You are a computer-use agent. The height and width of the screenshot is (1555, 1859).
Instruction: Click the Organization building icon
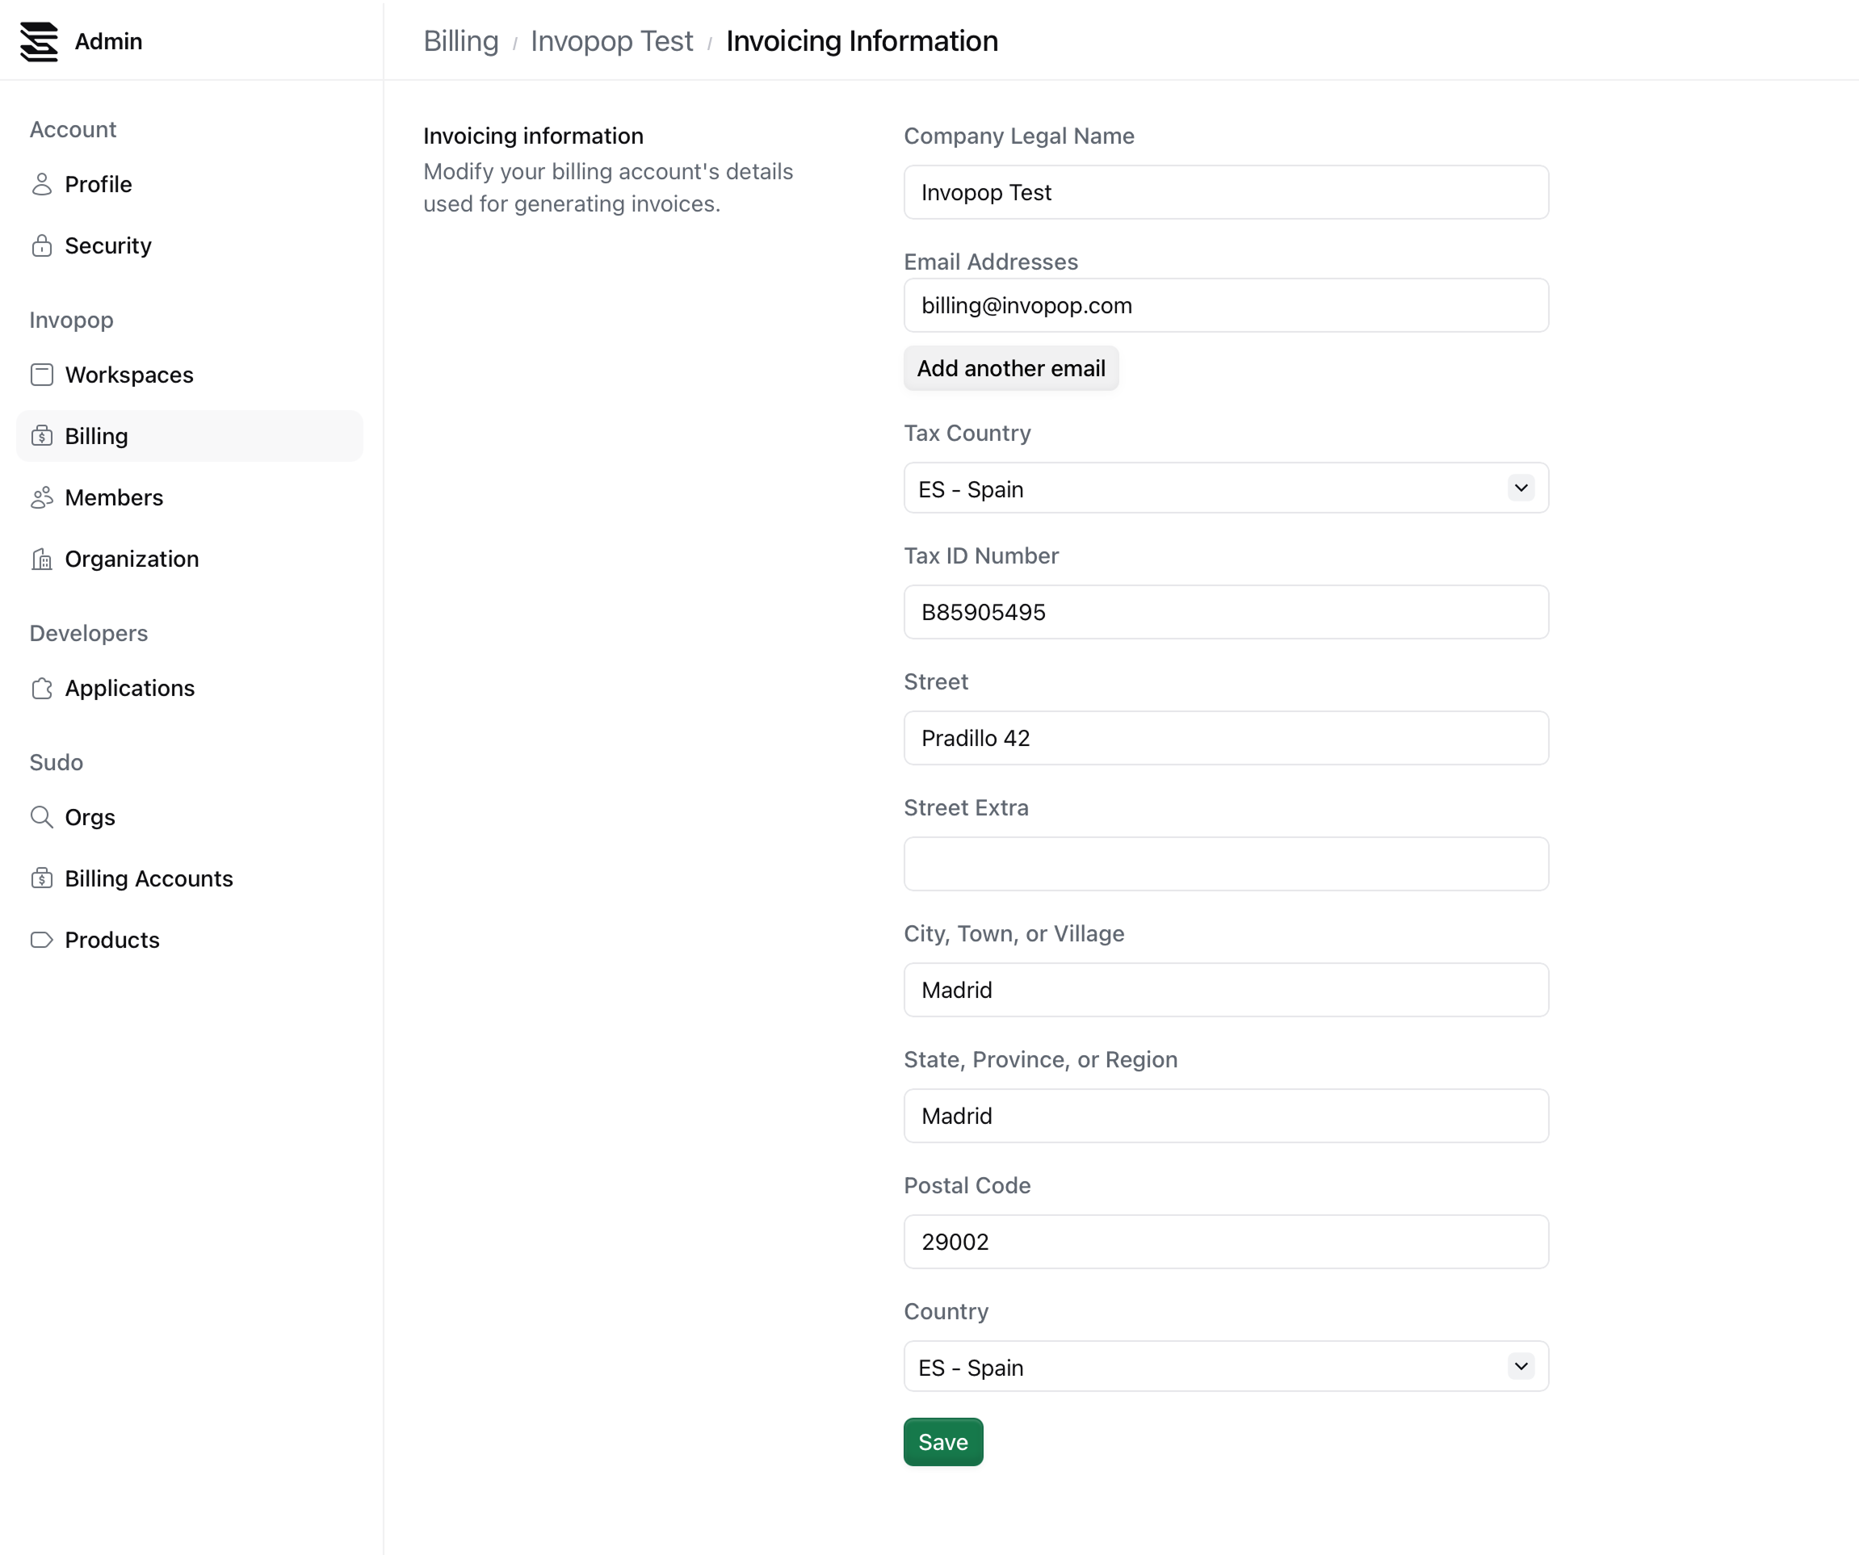click(x=42, y=559)
